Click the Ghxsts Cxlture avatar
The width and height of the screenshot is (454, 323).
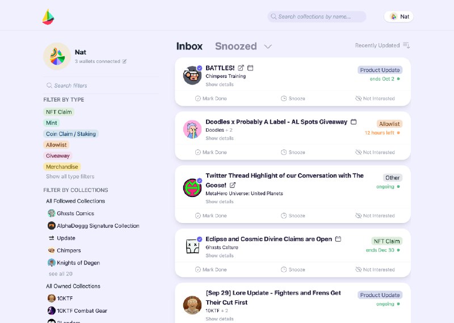pyautogui.click(x=192, y=246)
